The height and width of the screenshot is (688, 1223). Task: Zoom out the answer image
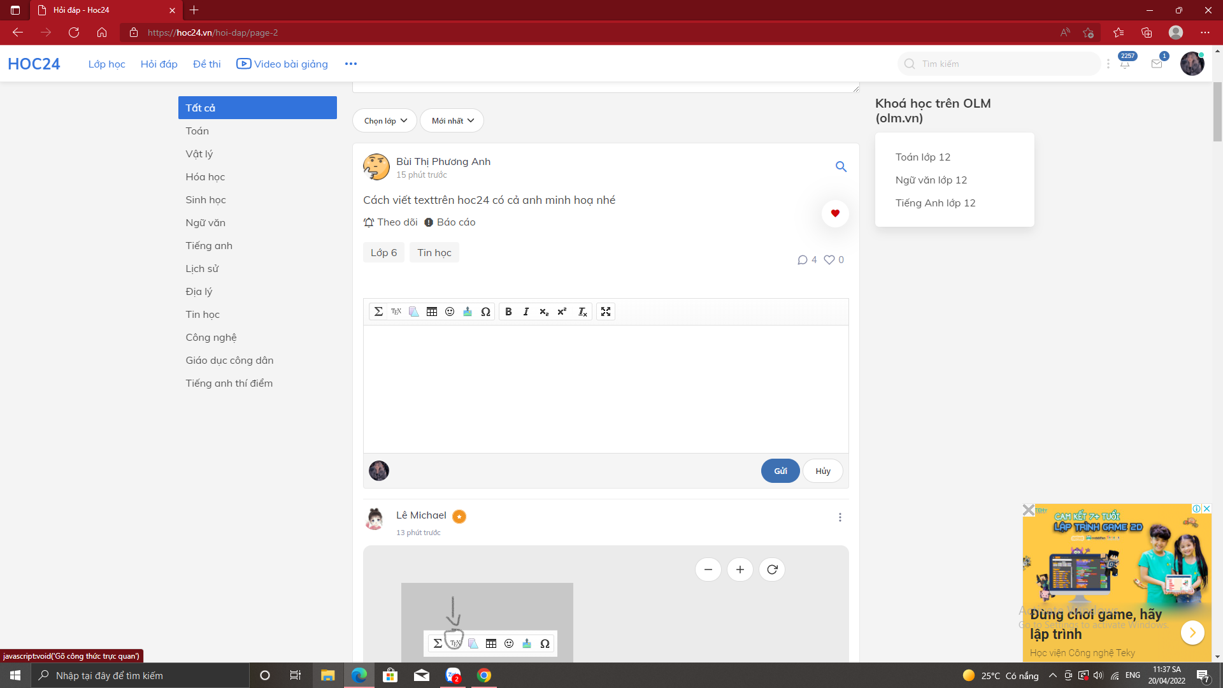708,570
